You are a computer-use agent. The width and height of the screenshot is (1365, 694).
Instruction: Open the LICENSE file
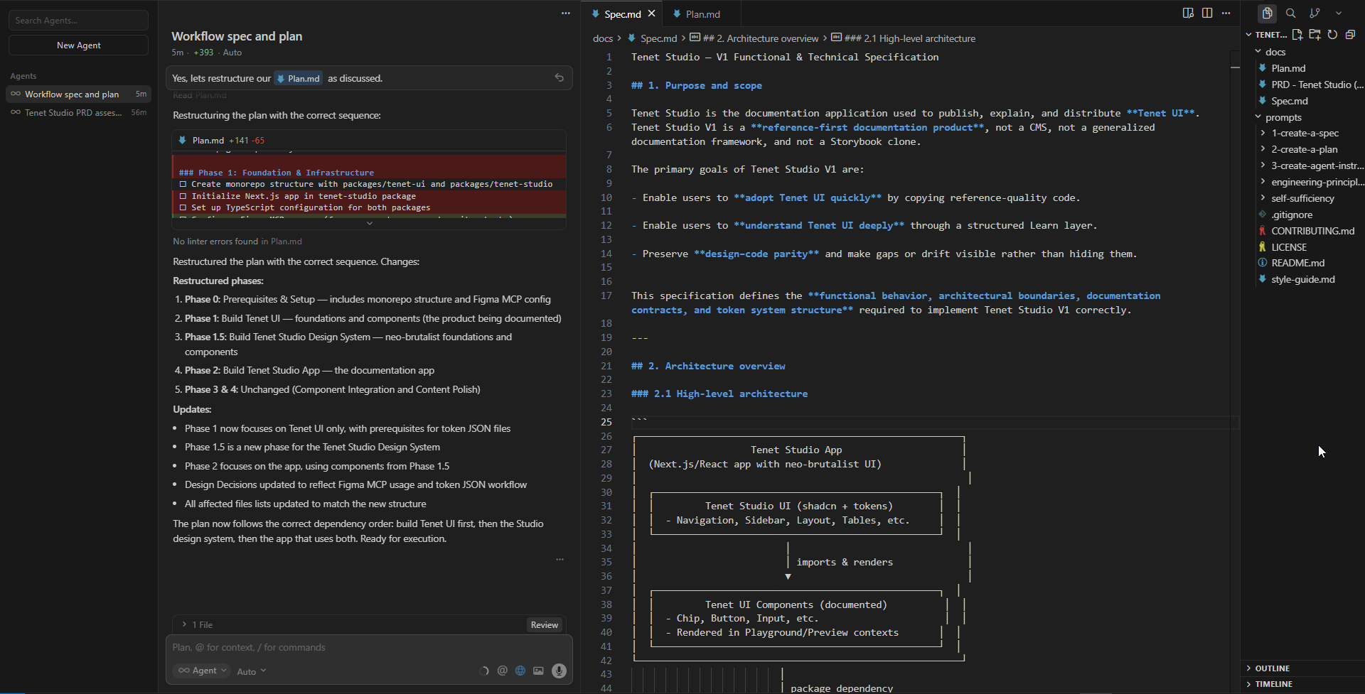[1289, 247]
